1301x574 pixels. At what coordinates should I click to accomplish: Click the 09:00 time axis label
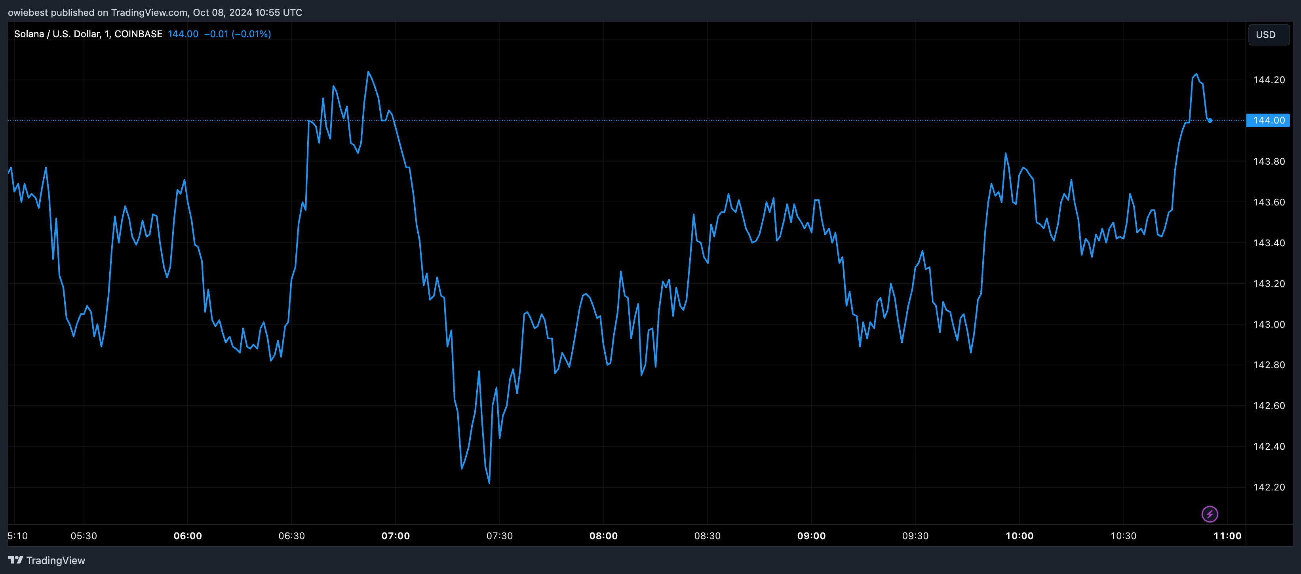tap(811, 536)
